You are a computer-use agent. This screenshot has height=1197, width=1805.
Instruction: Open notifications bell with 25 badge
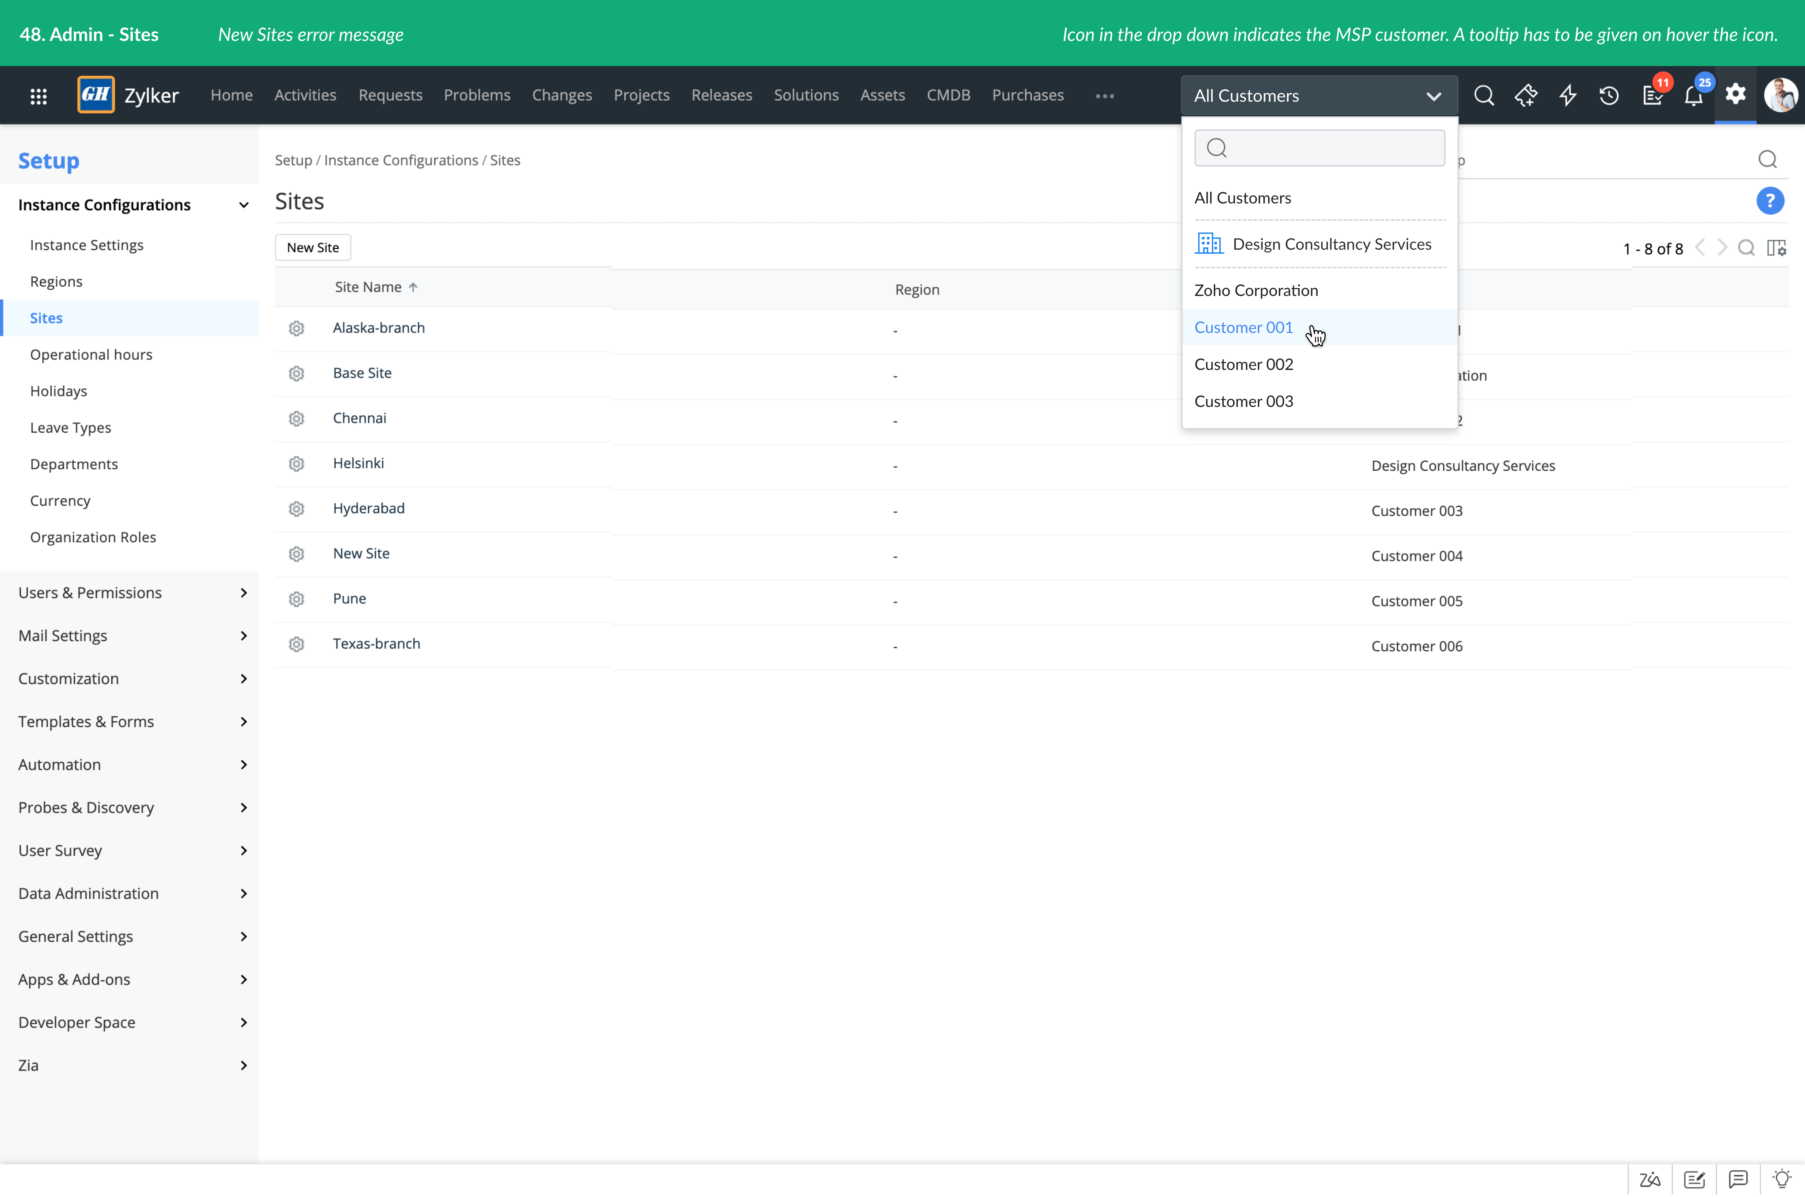tap(1694, 96)
